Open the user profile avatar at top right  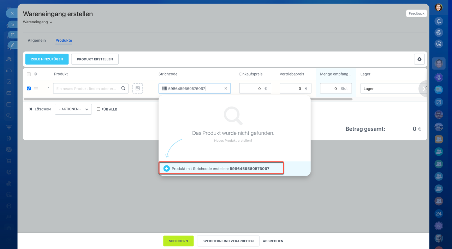click(439, 7)
